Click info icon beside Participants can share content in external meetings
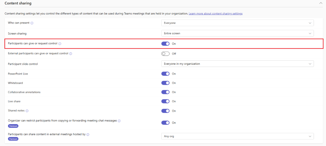 point(88,134)
